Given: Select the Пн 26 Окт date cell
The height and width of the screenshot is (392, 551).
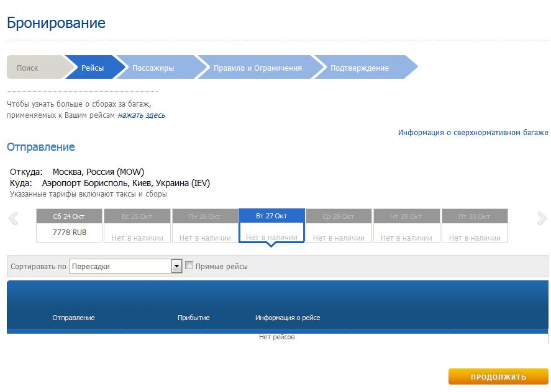Looking at the screenshot, I should coord(205,226).
